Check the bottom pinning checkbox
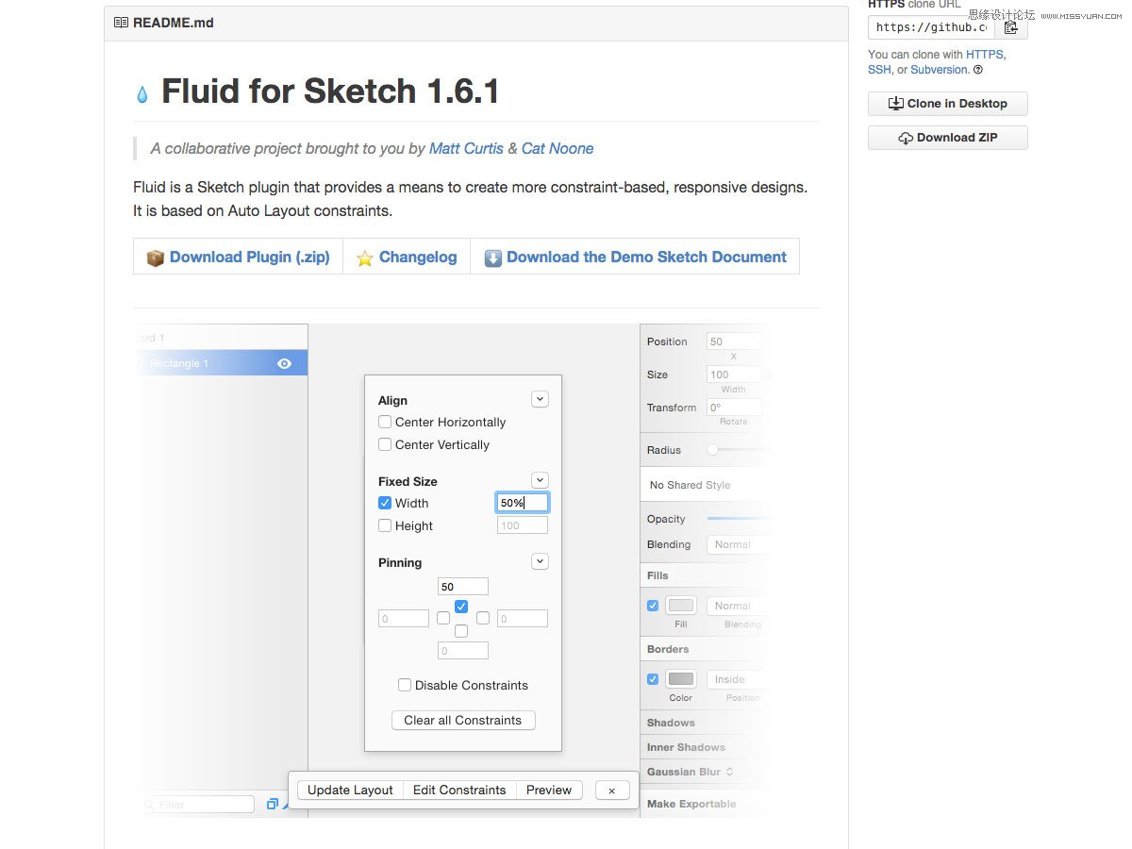 coord(461,630)
